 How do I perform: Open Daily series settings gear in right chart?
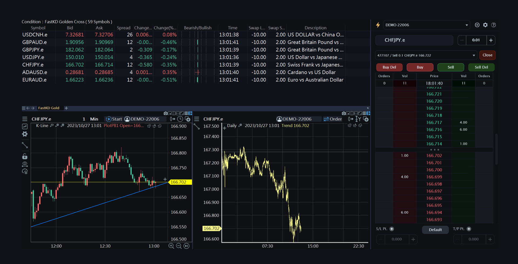click(240, 125)
